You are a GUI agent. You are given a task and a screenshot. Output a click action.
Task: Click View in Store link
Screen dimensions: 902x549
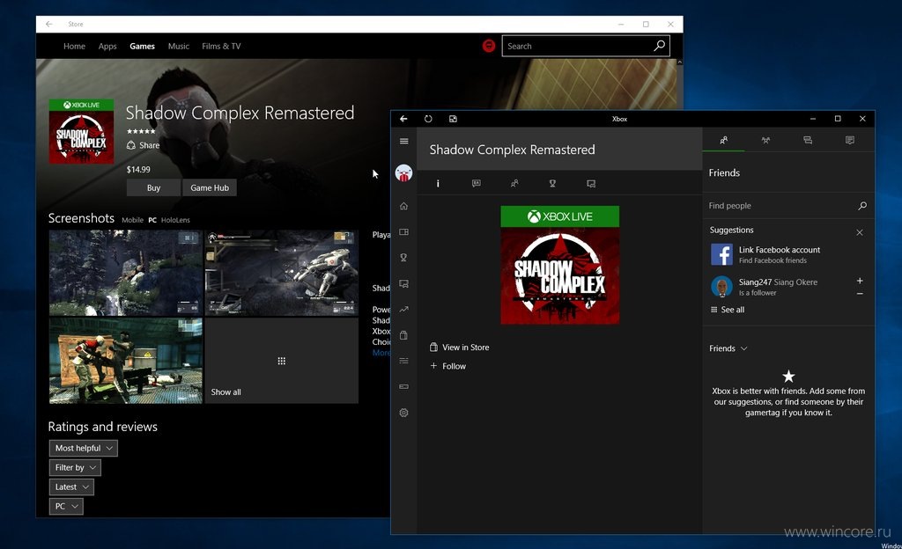[x=460, y=348]
